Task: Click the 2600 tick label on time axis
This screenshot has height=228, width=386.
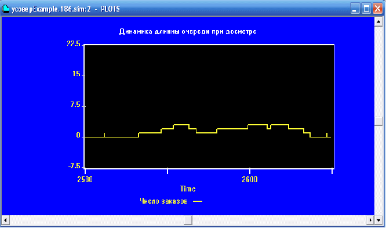Action: (250, 179)
